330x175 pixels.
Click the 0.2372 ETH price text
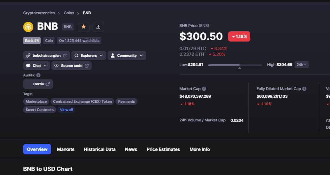(192, 54)
